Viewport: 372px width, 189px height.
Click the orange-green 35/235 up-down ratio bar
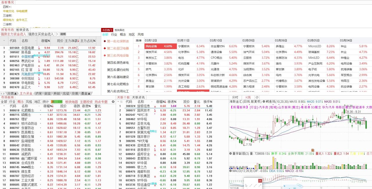coord(57,102)
